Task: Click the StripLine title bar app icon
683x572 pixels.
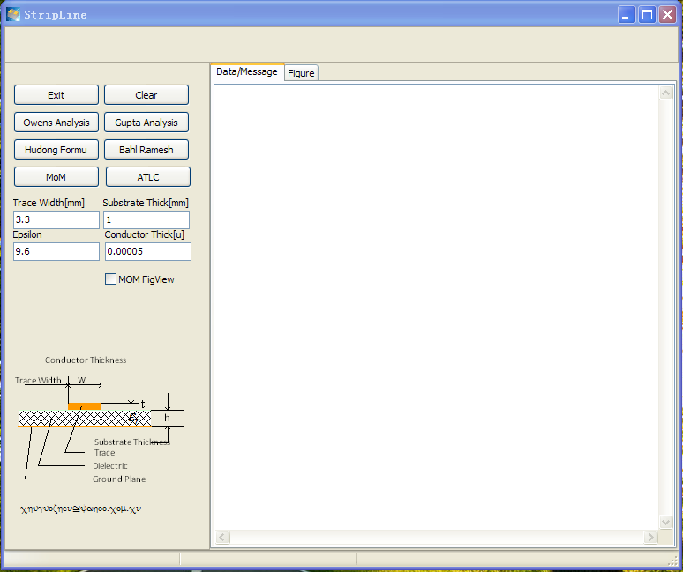Action: pos(13,14)
